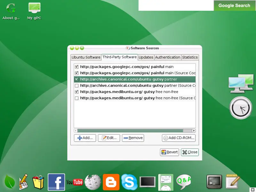Open the network computers desktop widget
Image resolution: width=256 pixels, height=192 pixels.
pyautogui.click(x=241, y=84)
